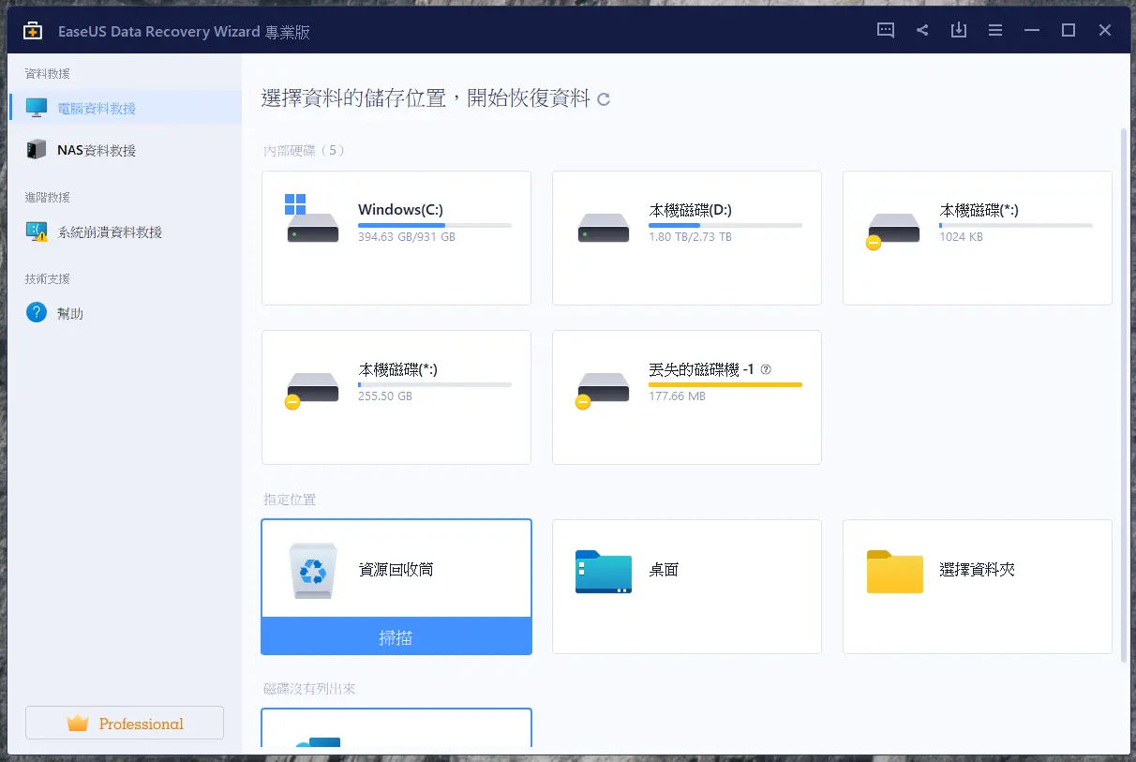Click the drive icon of 丟失的磁碟機 -1

click(603, 389)
